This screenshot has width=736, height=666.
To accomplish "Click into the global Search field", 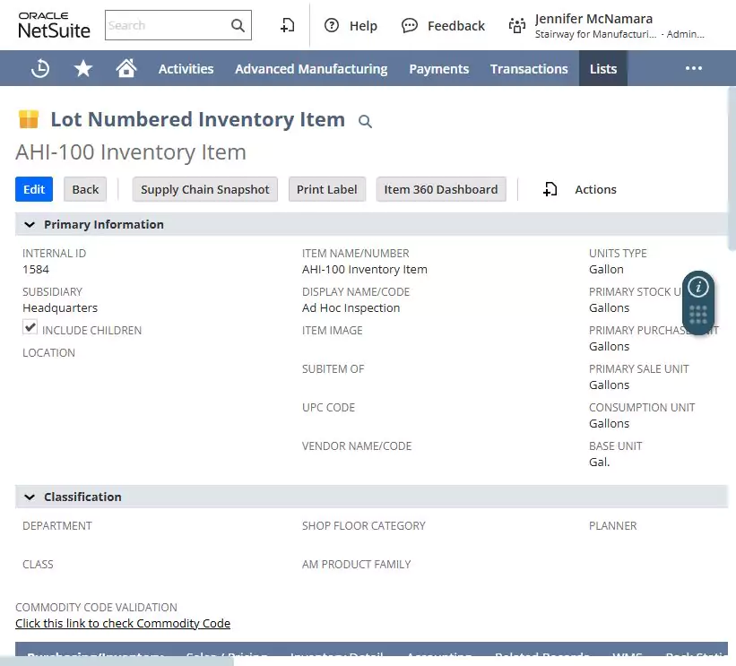I will (166, 26).
